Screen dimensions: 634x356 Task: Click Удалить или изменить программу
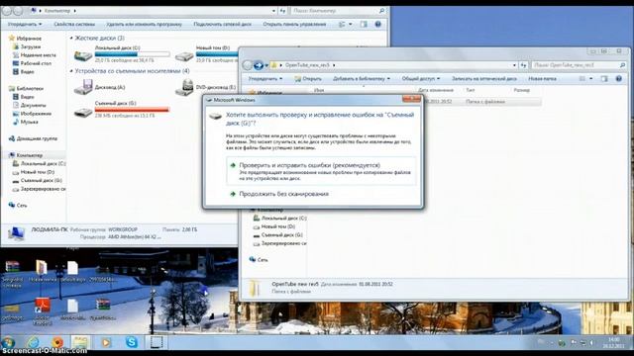point(144,24)
